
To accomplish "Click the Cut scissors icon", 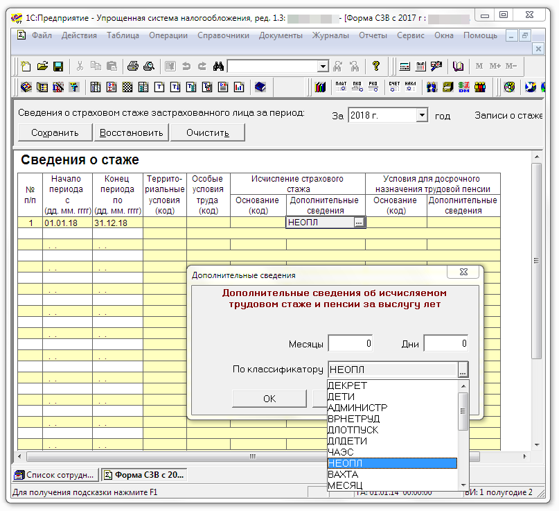I will coord(80,67).
